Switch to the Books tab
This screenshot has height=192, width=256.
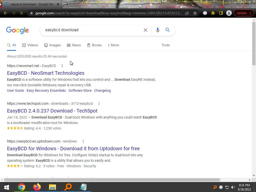94,45
